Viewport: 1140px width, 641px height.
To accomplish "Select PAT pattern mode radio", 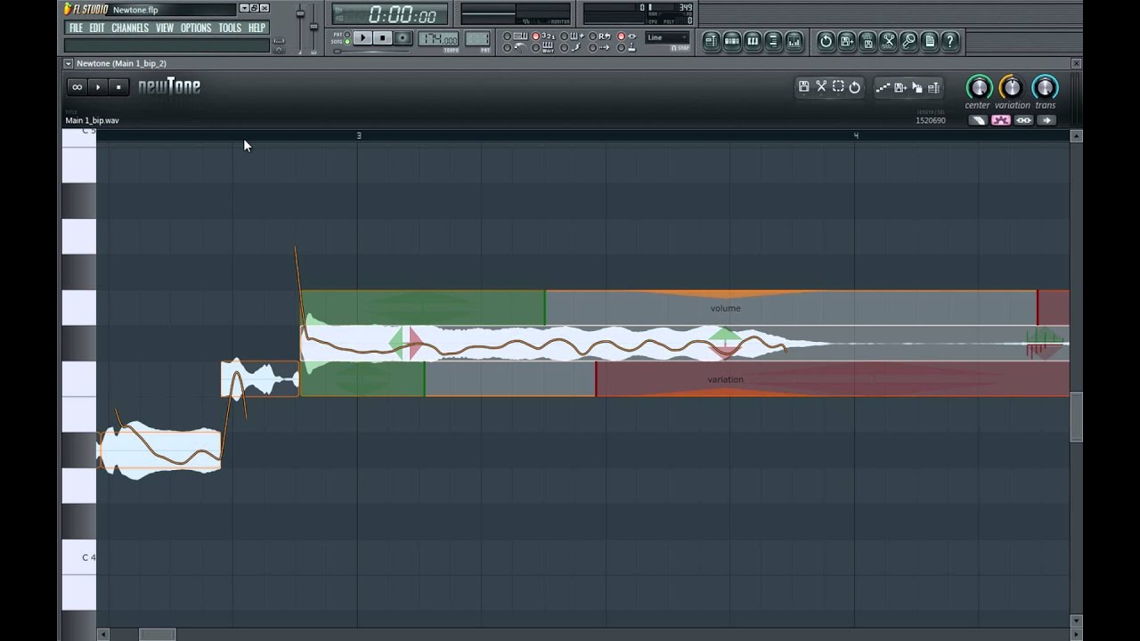I will (x=347, y=35).
